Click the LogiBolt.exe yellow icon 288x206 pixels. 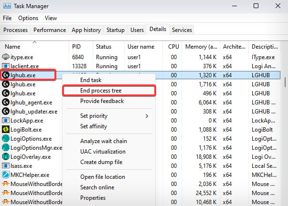[6, 129]
